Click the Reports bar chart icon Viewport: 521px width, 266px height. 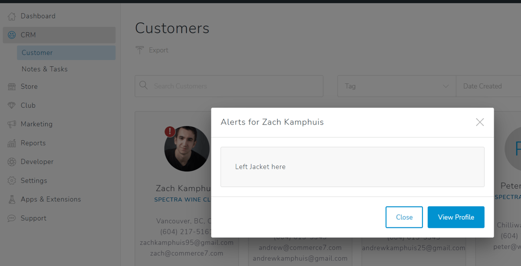[12, 143]
